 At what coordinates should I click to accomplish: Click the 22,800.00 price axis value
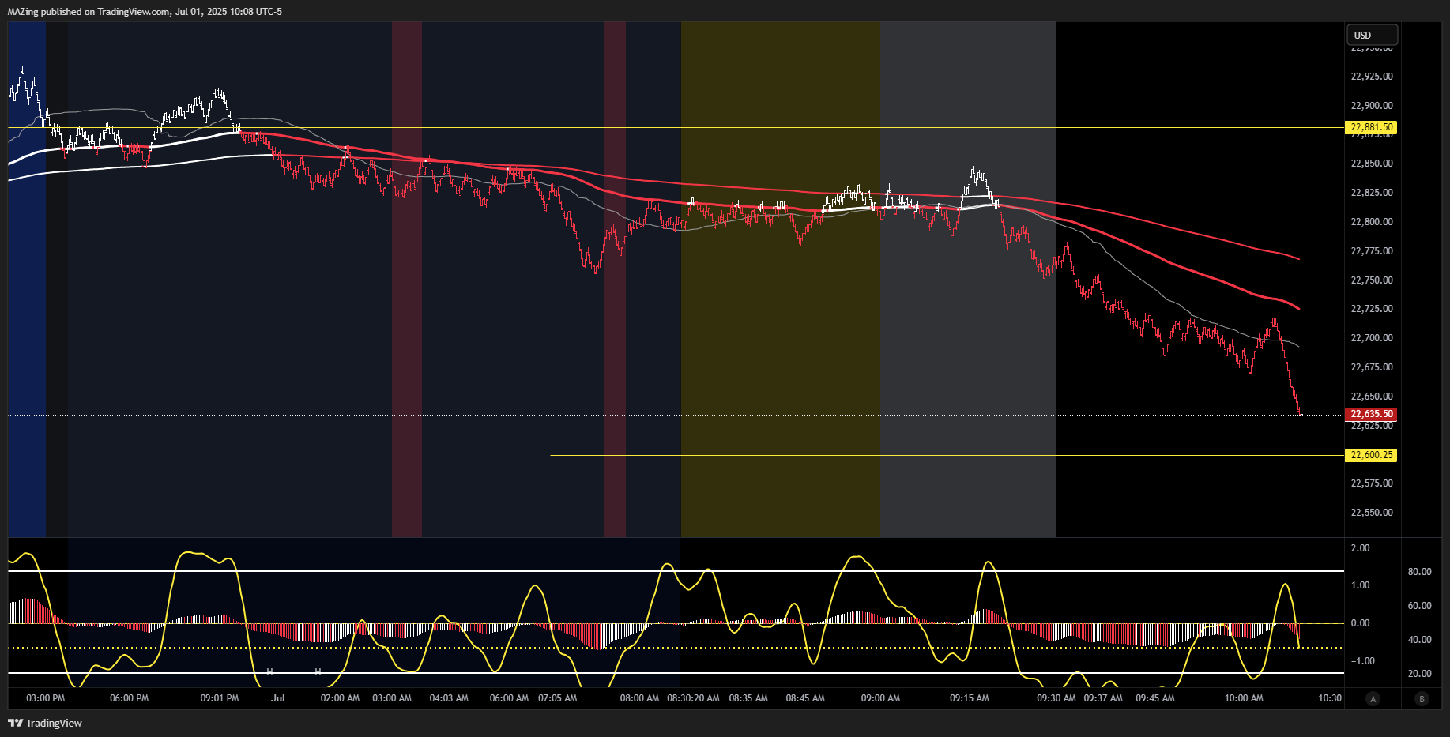pyautogui.click(x=1372, y=222)
